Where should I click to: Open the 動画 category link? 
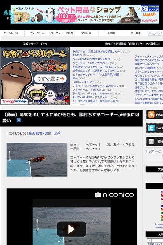pyautogui.click(x=32, y=134)
